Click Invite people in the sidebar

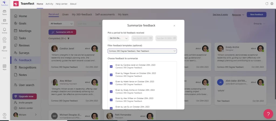[23, 102]
